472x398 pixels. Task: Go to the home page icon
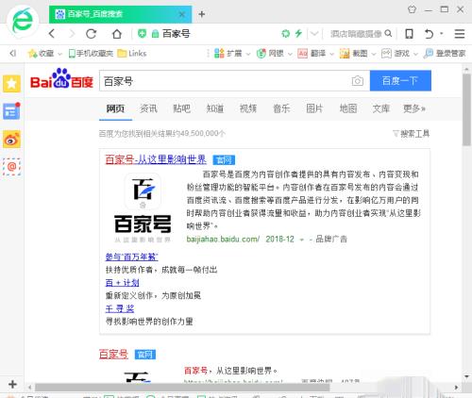pyautogui.click(x=117, y=34)
